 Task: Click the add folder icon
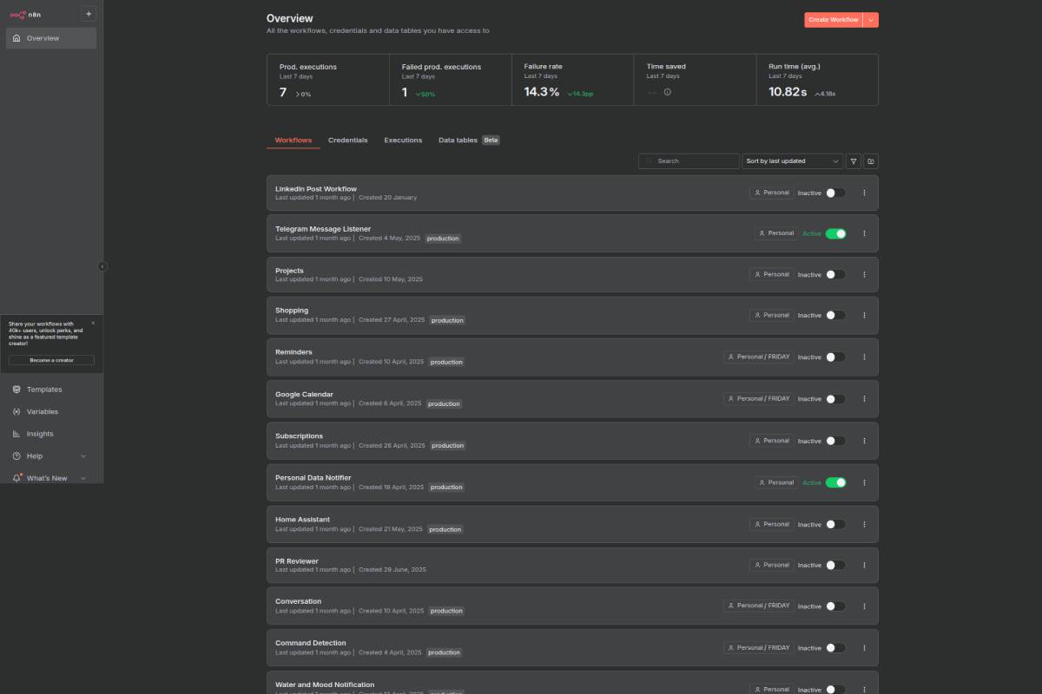[871, 161]
